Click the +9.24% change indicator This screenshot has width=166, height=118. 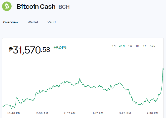[60, 47]
